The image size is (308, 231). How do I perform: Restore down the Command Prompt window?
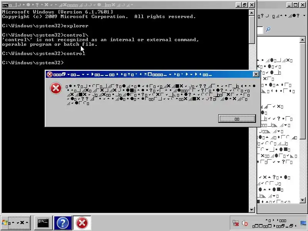pyautogui.click(x=245, y=5)
